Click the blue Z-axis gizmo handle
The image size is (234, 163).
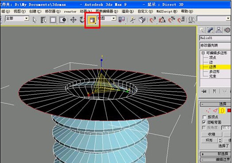[x=101, y=60]
